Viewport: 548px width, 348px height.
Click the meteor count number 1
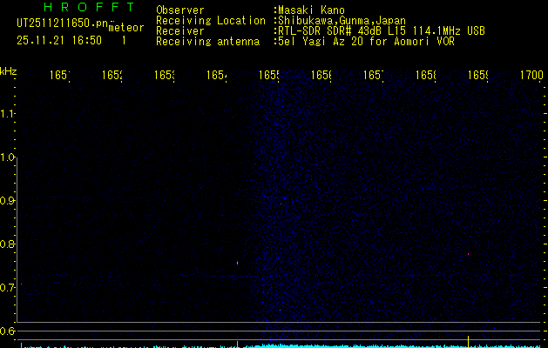(x=124, y=41)
